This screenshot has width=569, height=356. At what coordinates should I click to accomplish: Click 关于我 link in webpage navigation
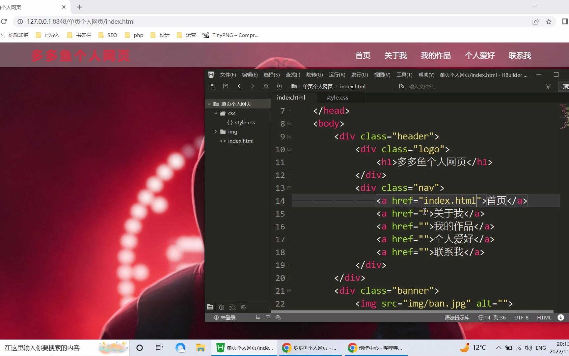pos(395,55)
